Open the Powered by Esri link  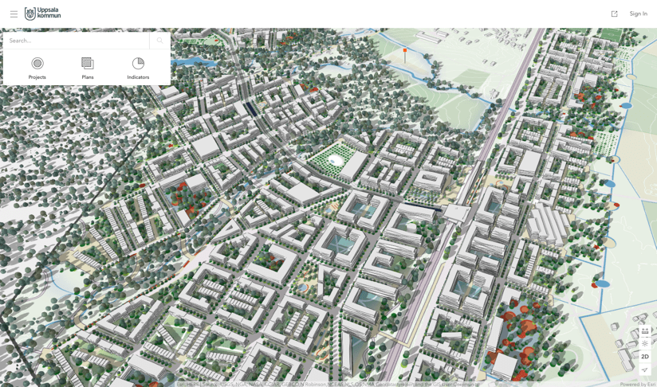point(638,384)
